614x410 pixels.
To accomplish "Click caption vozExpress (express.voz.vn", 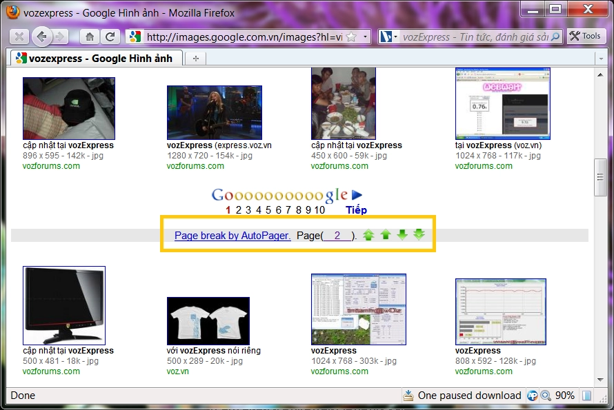I will click(219, 145).
